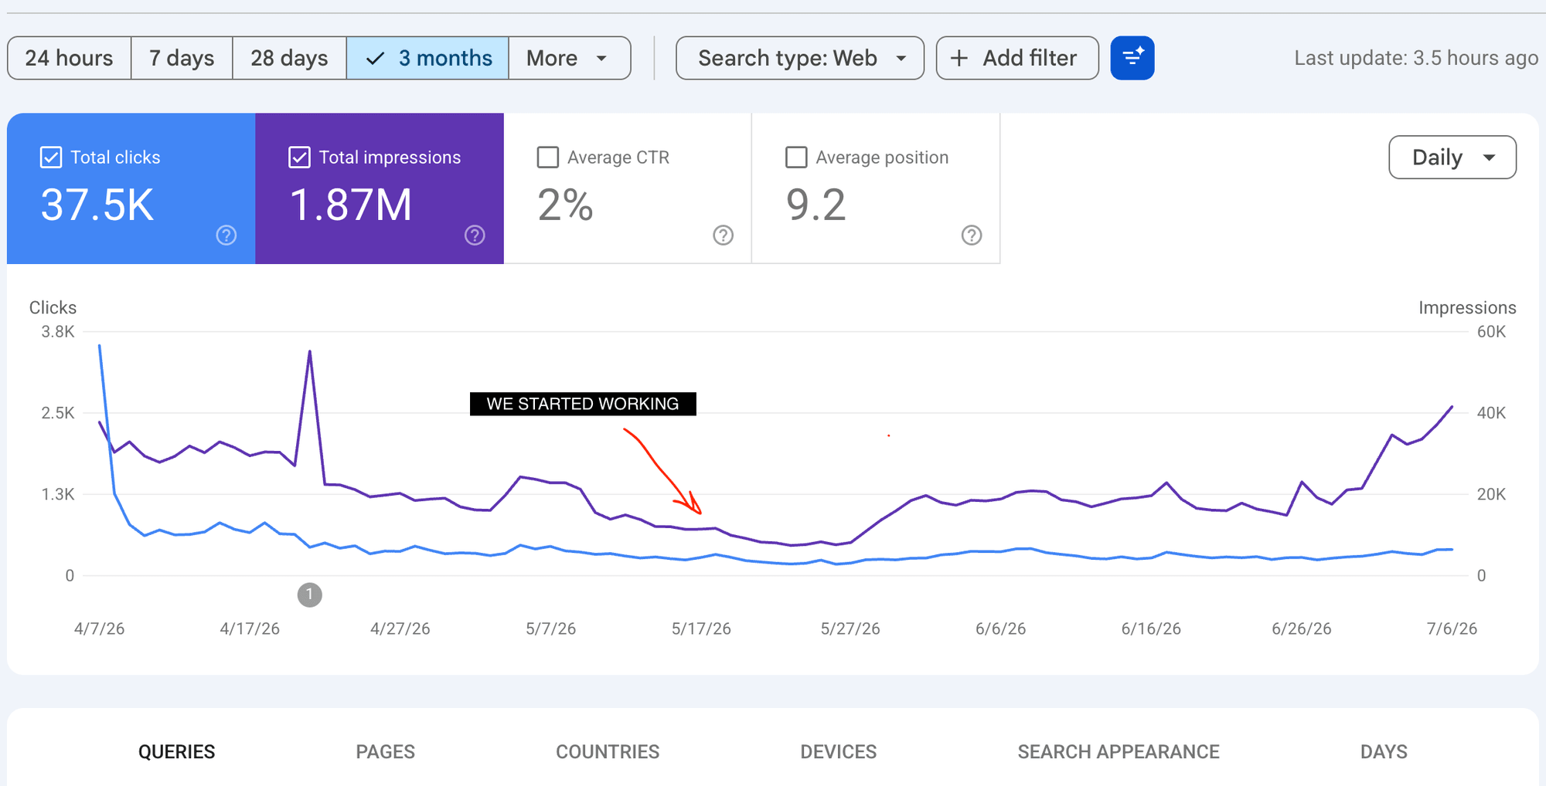
Task: Click the help icon on Total impressions card
Action: [x=475, y=235]
